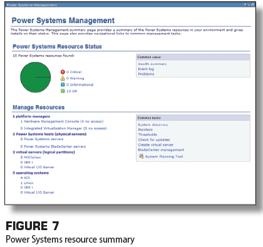The image size is (263, 247).
Task: Launch System Planning Tool link
Action: (164, 156)
